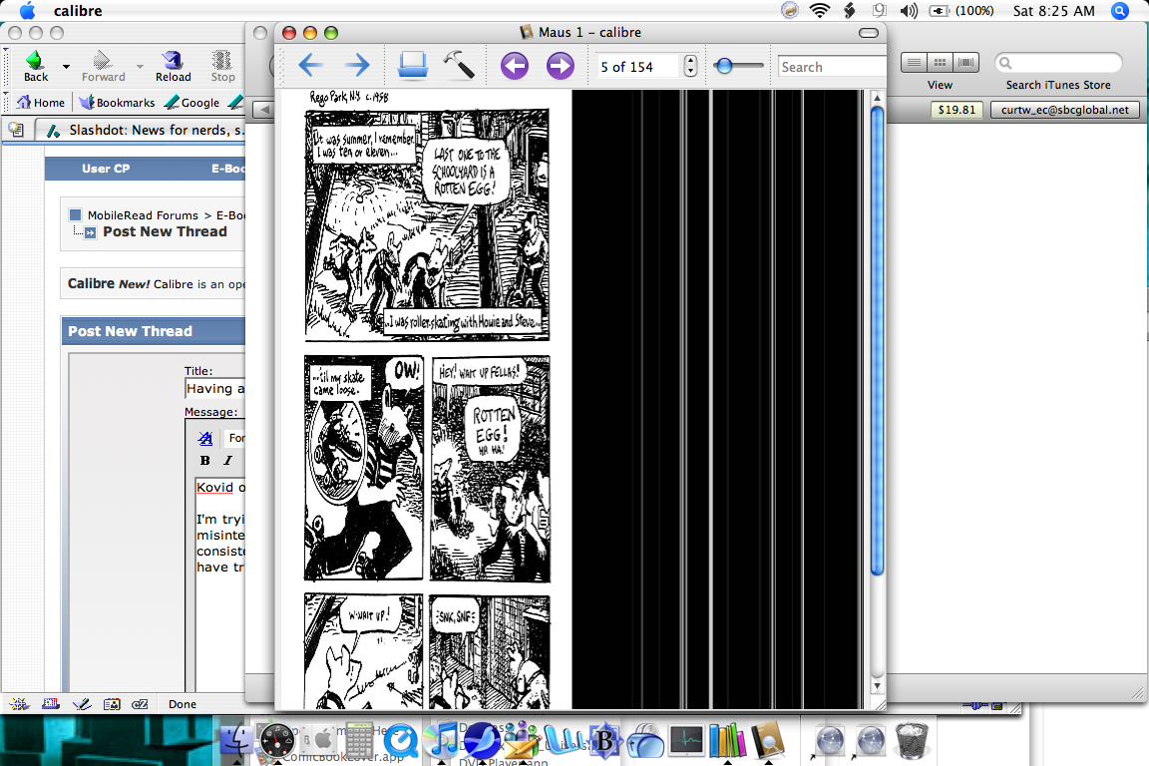
Task: Go to the previous page in Maus
Action: (515, 66)
